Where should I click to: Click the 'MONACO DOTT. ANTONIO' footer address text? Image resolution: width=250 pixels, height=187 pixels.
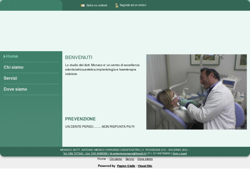click(124, 150)
